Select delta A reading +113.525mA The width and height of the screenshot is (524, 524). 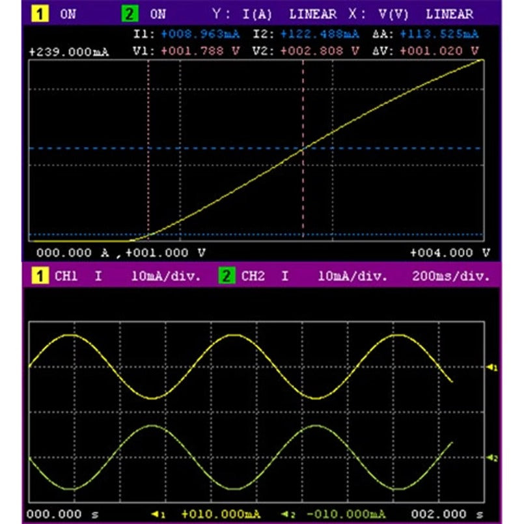pyautogui.click(x=439, y=34)
